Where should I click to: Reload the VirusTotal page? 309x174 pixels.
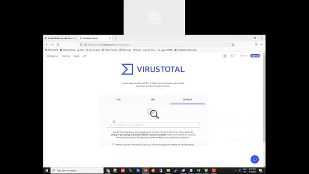58,45
